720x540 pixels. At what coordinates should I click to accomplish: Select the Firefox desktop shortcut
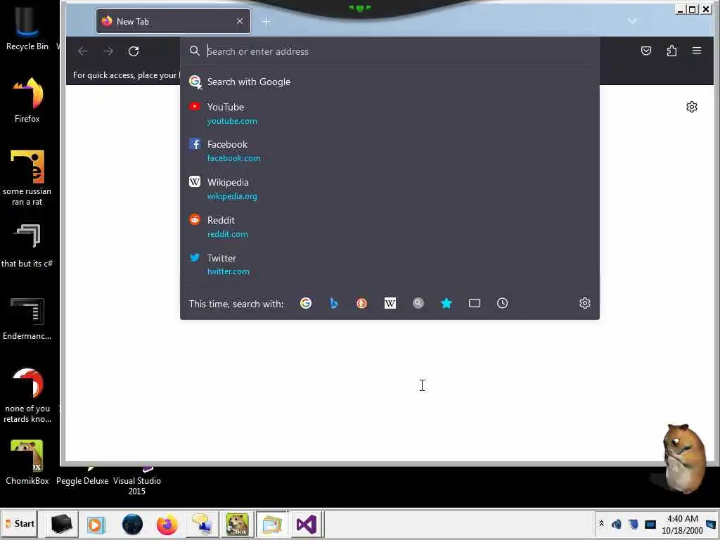pos(27,100)
